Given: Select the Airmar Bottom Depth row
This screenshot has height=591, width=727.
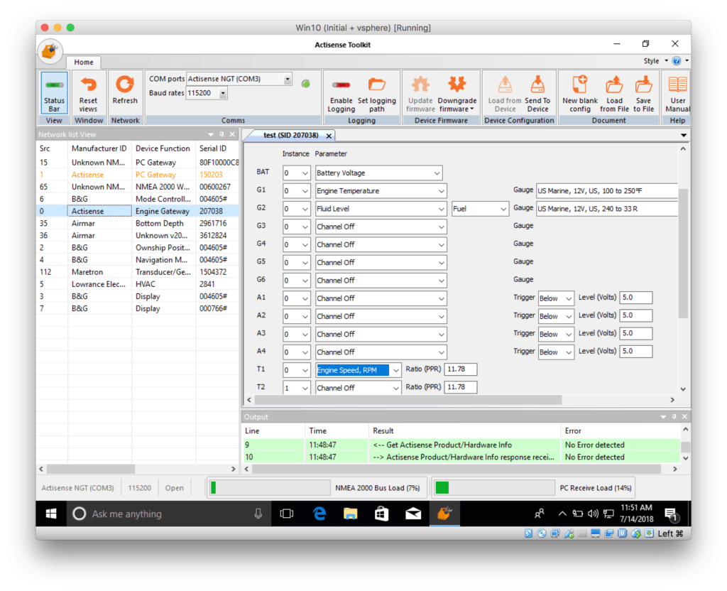Looking at the screenshot, I should [138, 223].
